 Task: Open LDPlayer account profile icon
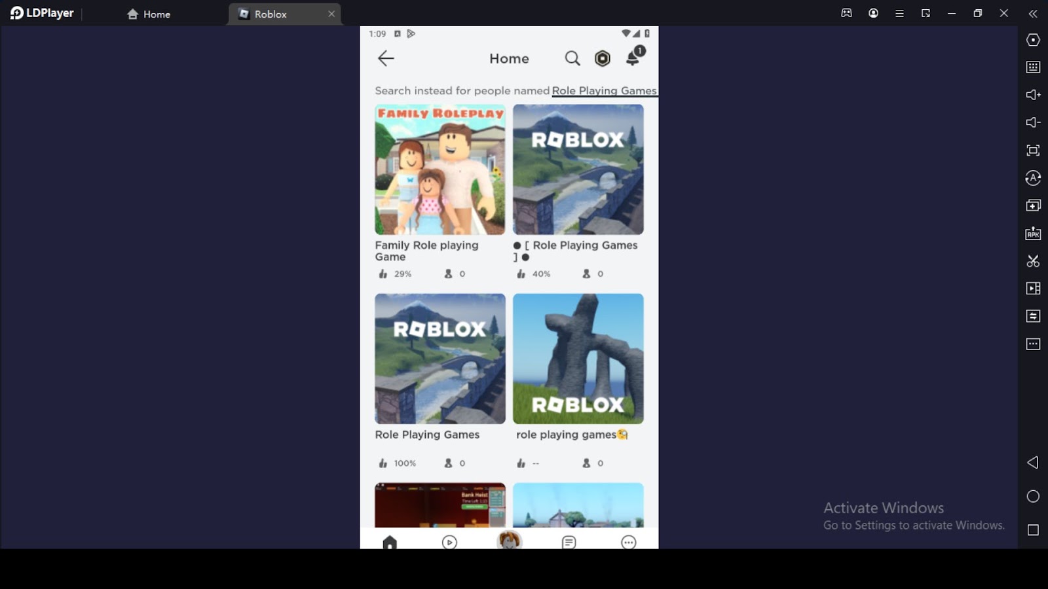coord(873,13)
